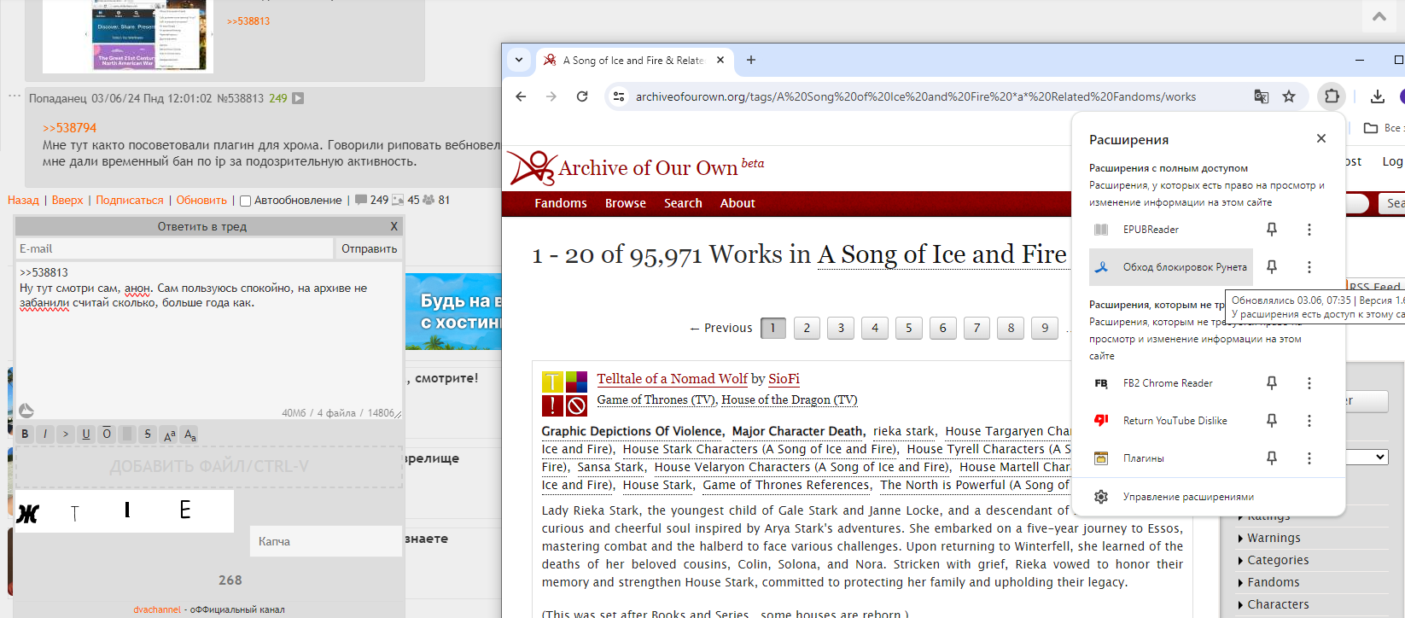
Task: Reload the archiveofourown page
Action: tap(582, 96)
